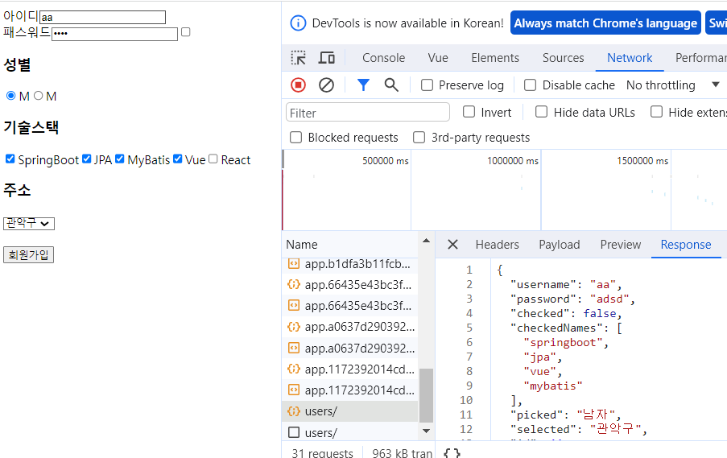The width and height of the screenshot is (727, 458).
Task: Toggle the network filter funnel icon
Action: tap(364, 85)
